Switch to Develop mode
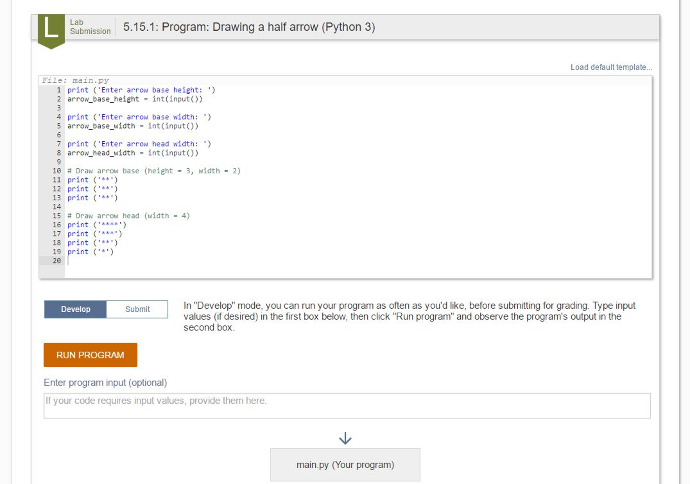 pyautogui.click(x=76, y=309)
